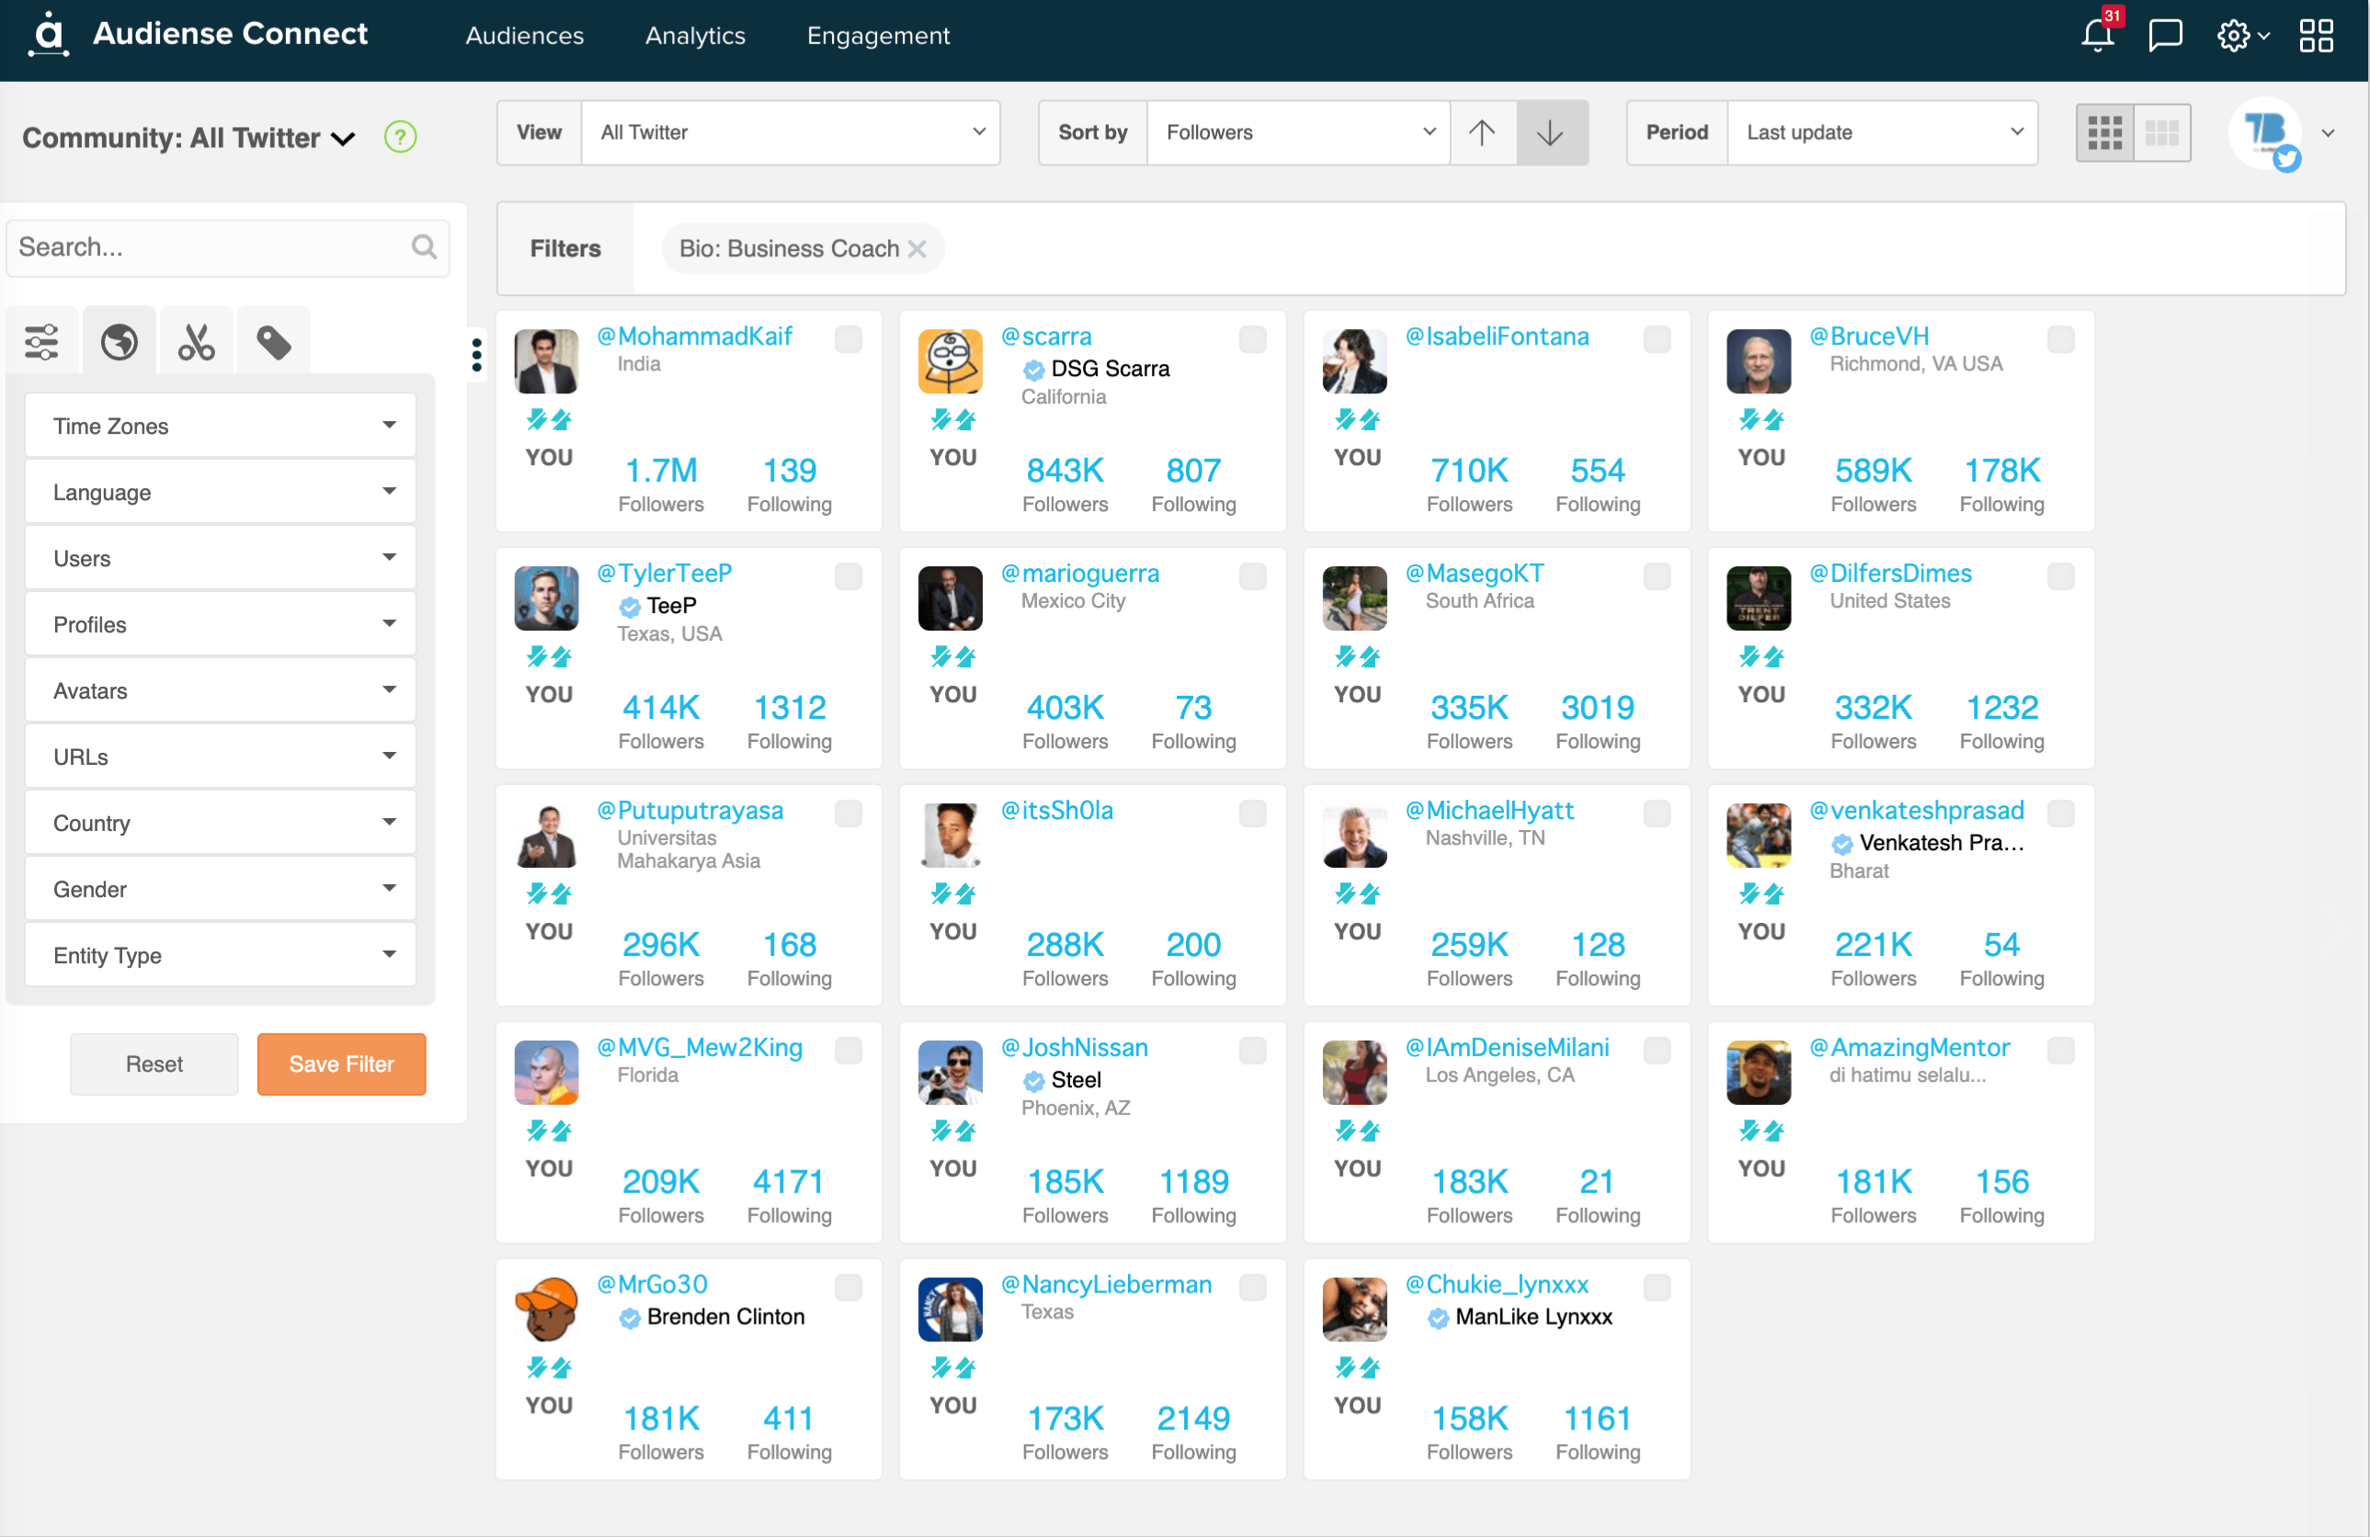Open the Analytics menu
Screen dimensions: 2370x1537
pyautogui.click(x=695, y=36)
